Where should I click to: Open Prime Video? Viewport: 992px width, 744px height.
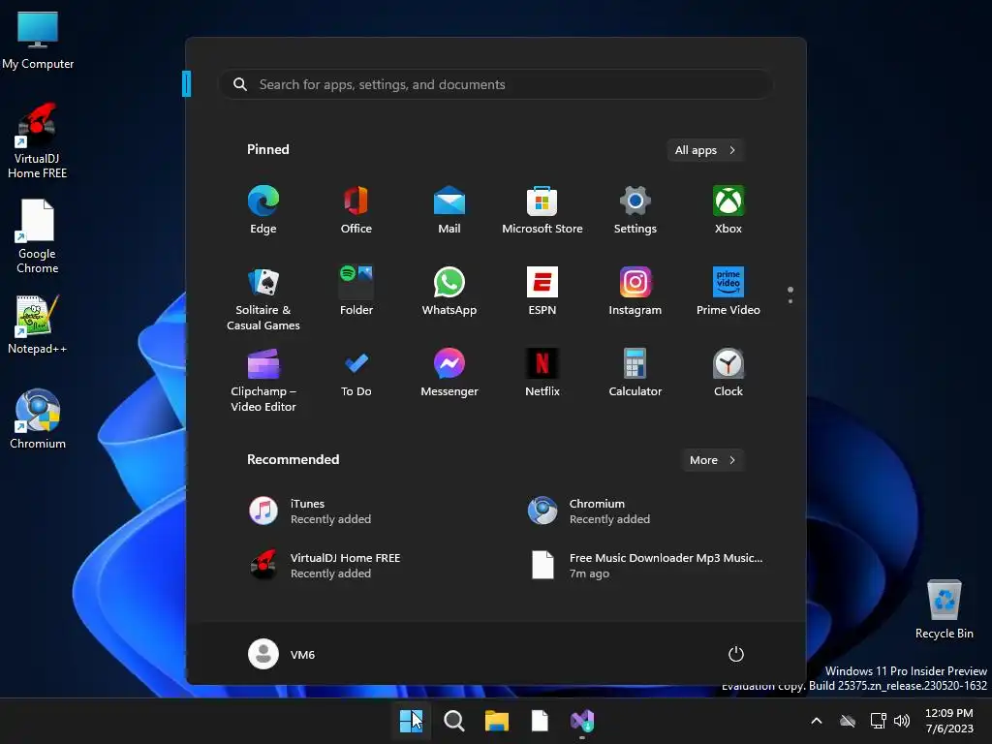[728, 291]
